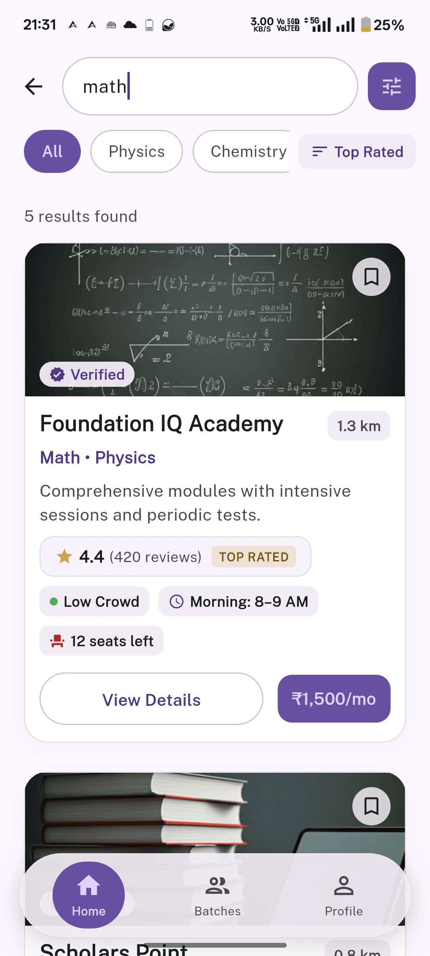Bookmark the Scholars Point card
430x956 pixels.
371,806
